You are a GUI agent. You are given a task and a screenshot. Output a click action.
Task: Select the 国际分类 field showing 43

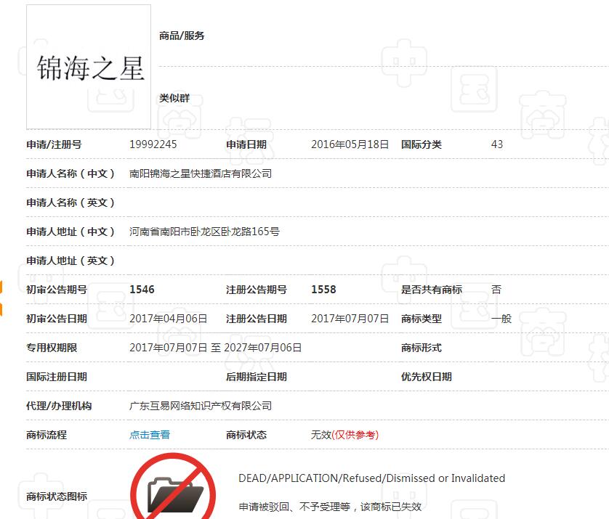point(496,144)
